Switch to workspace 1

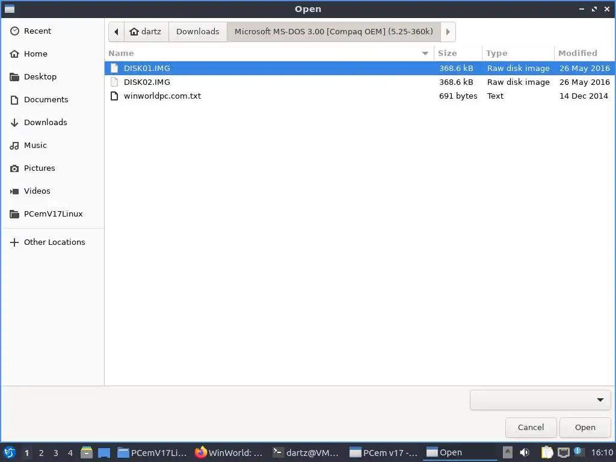click(x=26, y=453)
